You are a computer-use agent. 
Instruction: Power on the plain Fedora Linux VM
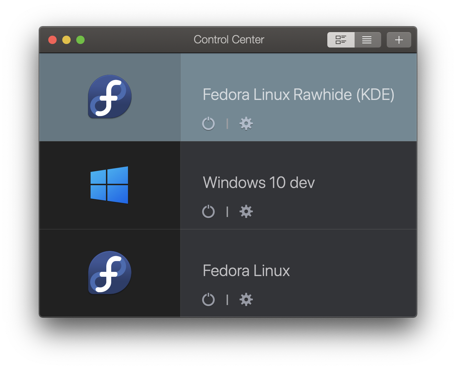[208, 300]
